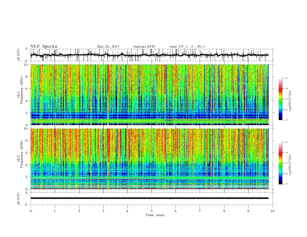Viewport: 307px width, 237px height.
Task: Click the ch.1 color bar '-3' label
Action: [286, 78]
